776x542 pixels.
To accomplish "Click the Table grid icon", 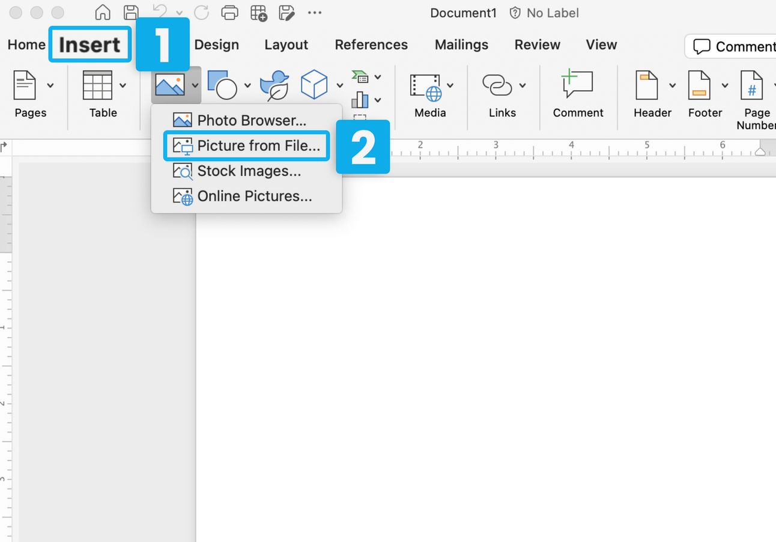I will 97,85.
